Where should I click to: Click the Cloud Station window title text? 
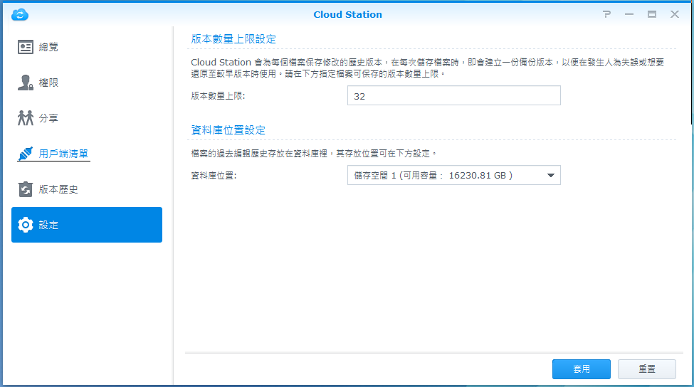(x=347, y=14)
